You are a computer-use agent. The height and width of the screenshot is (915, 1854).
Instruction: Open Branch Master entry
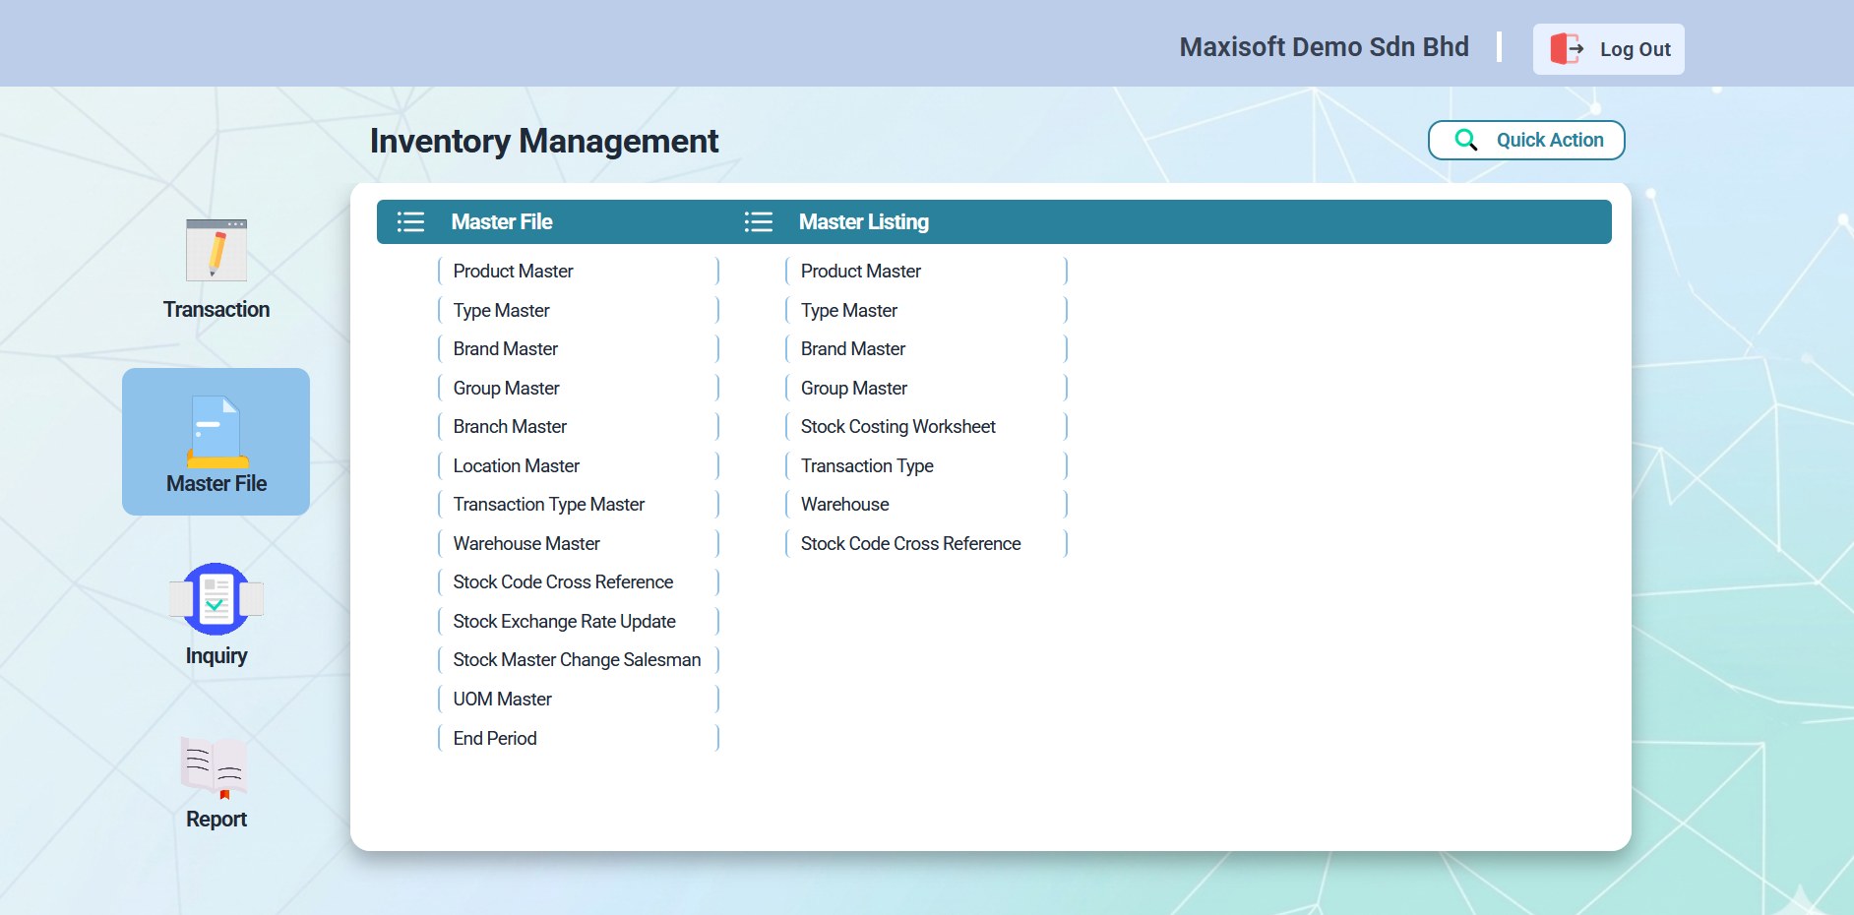(579, 426)
